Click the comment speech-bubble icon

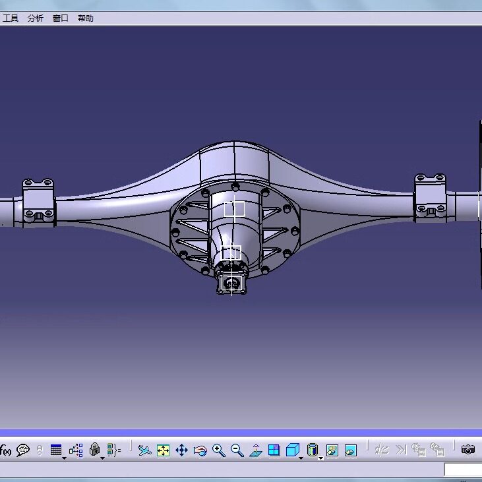(x=22, y=450)
